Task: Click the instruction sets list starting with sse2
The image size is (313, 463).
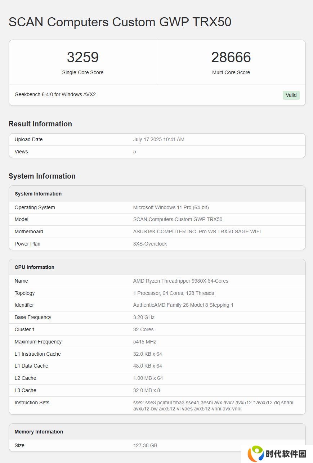Action: [213, 405]
